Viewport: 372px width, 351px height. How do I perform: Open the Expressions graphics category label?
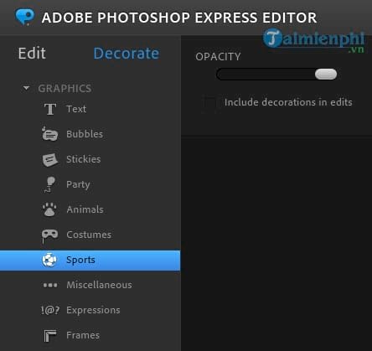pyautogui.click(x=93, y=310)
